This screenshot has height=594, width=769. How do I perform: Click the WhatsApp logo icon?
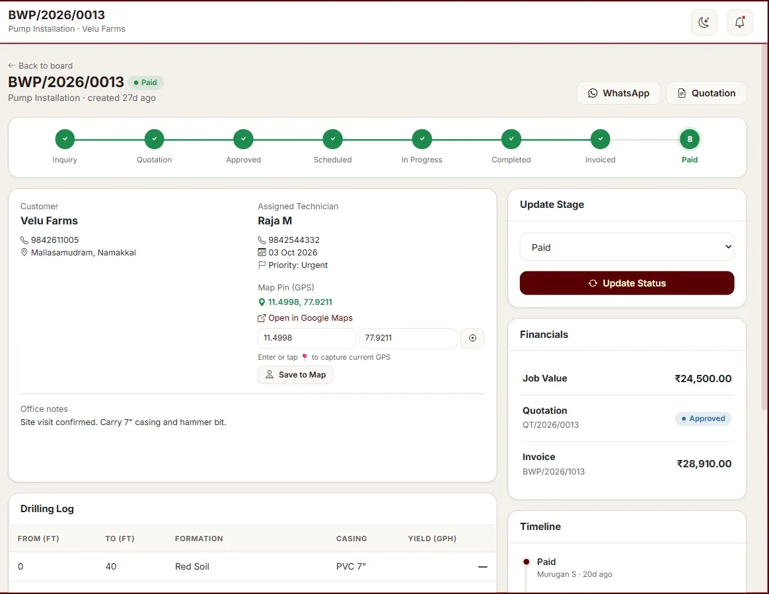(x=593, y=93)
